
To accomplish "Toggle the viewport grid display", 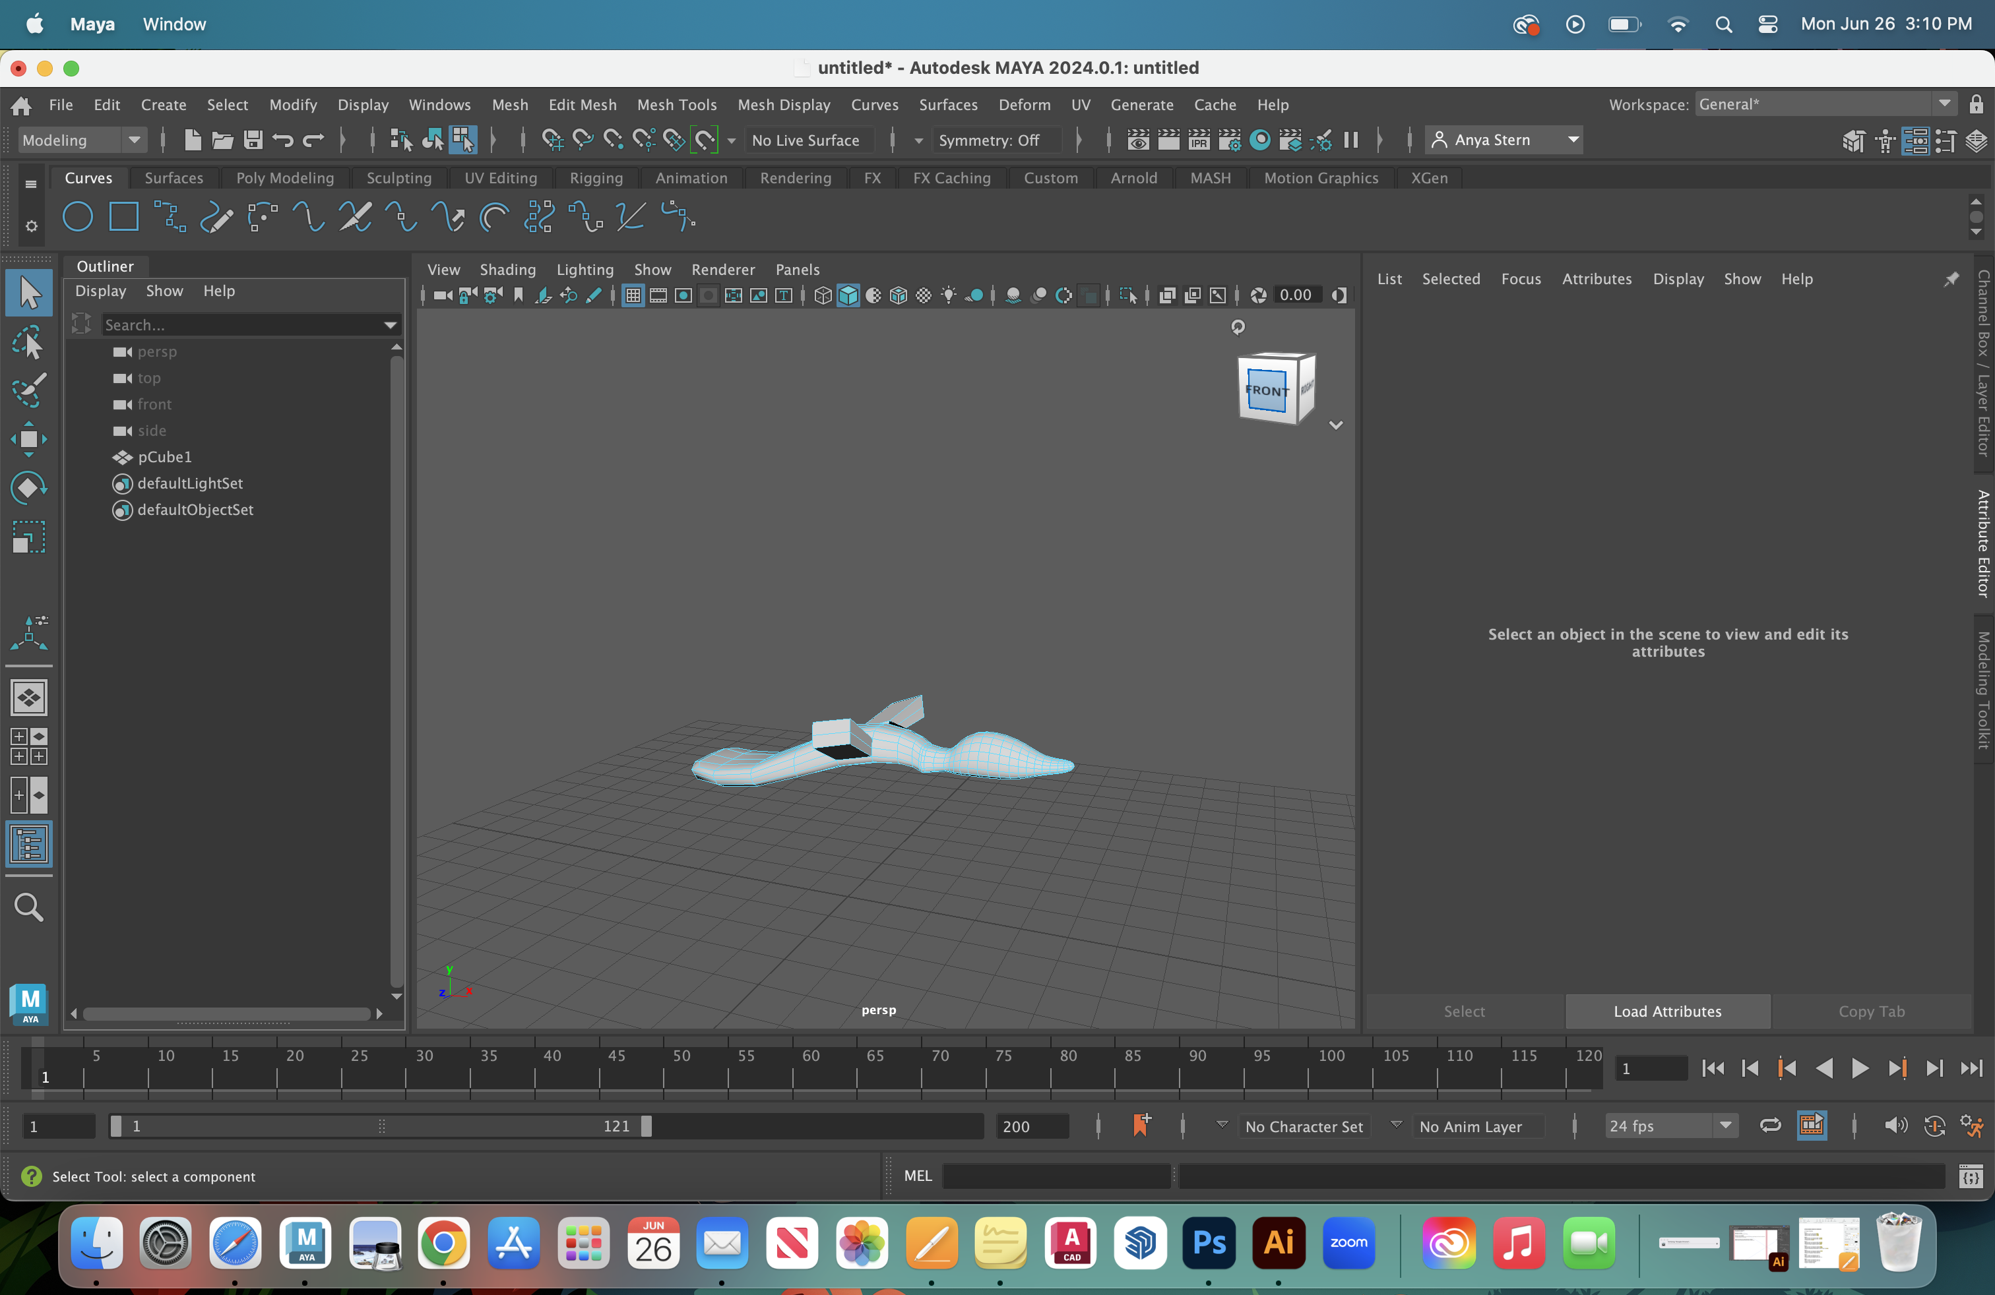I will click(x=633, y=295).
